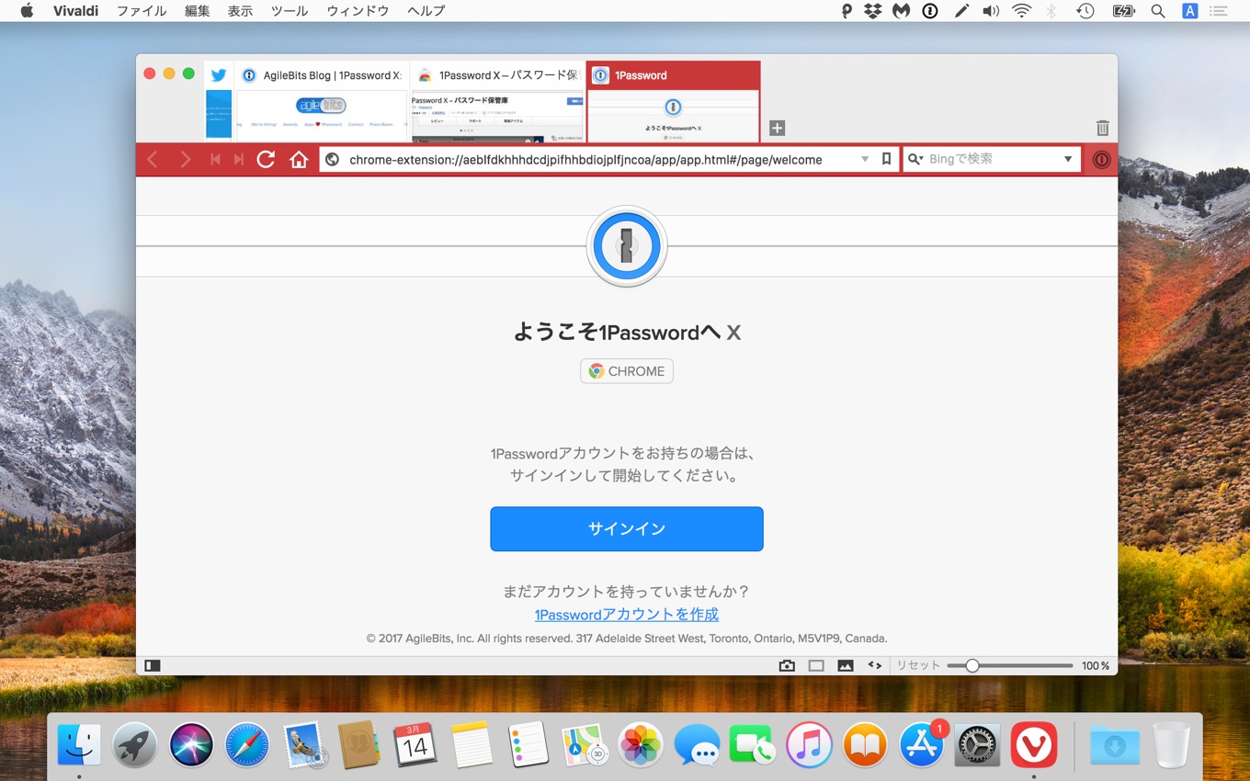The image size is (1250, 781).
Task: Open the closed-tabs trash icon
Action: pyautogui.click(x=1102, y=129)
